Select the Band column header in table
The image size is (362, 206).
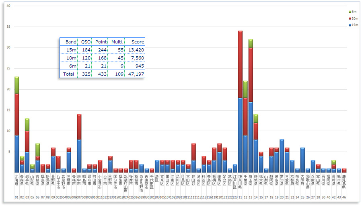click(71, 42)
